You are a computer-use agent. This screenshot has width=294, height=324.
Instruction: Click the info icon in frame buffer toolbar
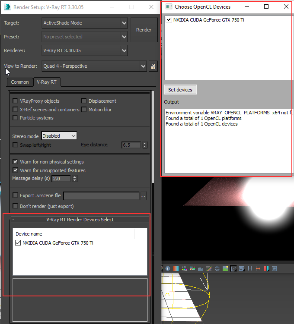pos(168,268)
